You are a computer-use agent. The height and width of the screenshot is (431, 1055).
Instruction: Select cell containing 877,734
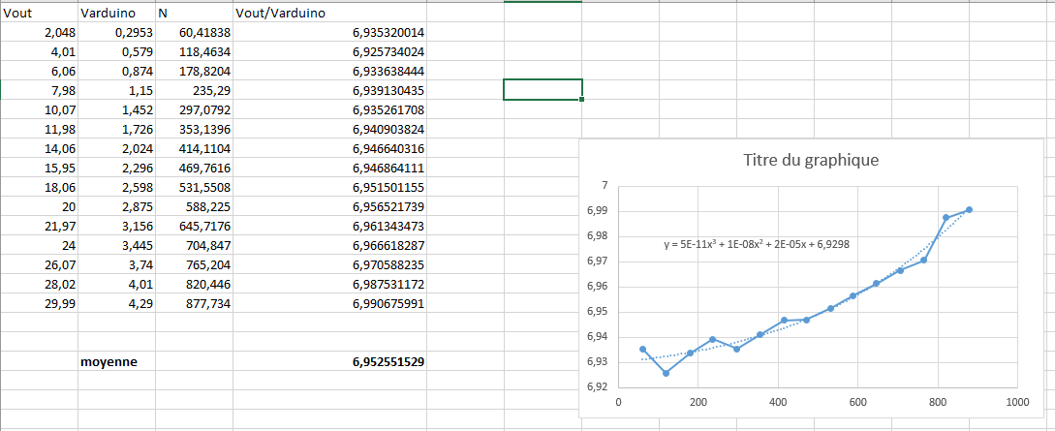click(x=194, y=304)
